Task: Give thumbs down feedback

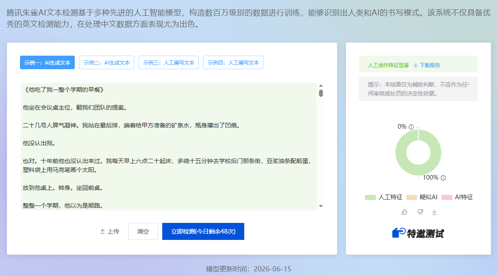Action: tap(420, 212)
